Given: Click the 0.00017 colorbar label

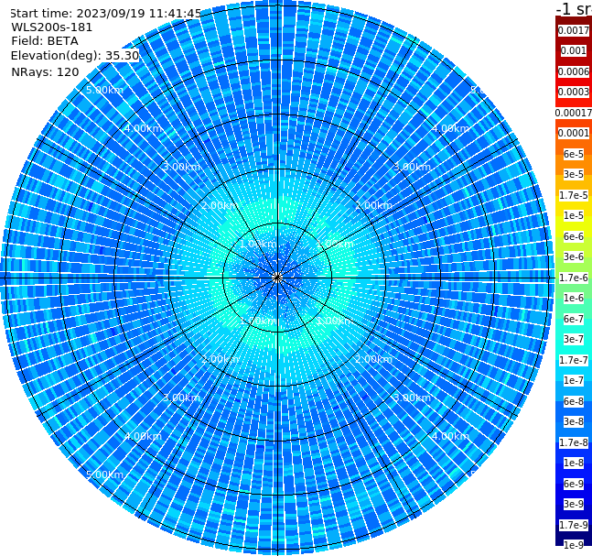Looking at the screenshot, I should click(574, 113).
